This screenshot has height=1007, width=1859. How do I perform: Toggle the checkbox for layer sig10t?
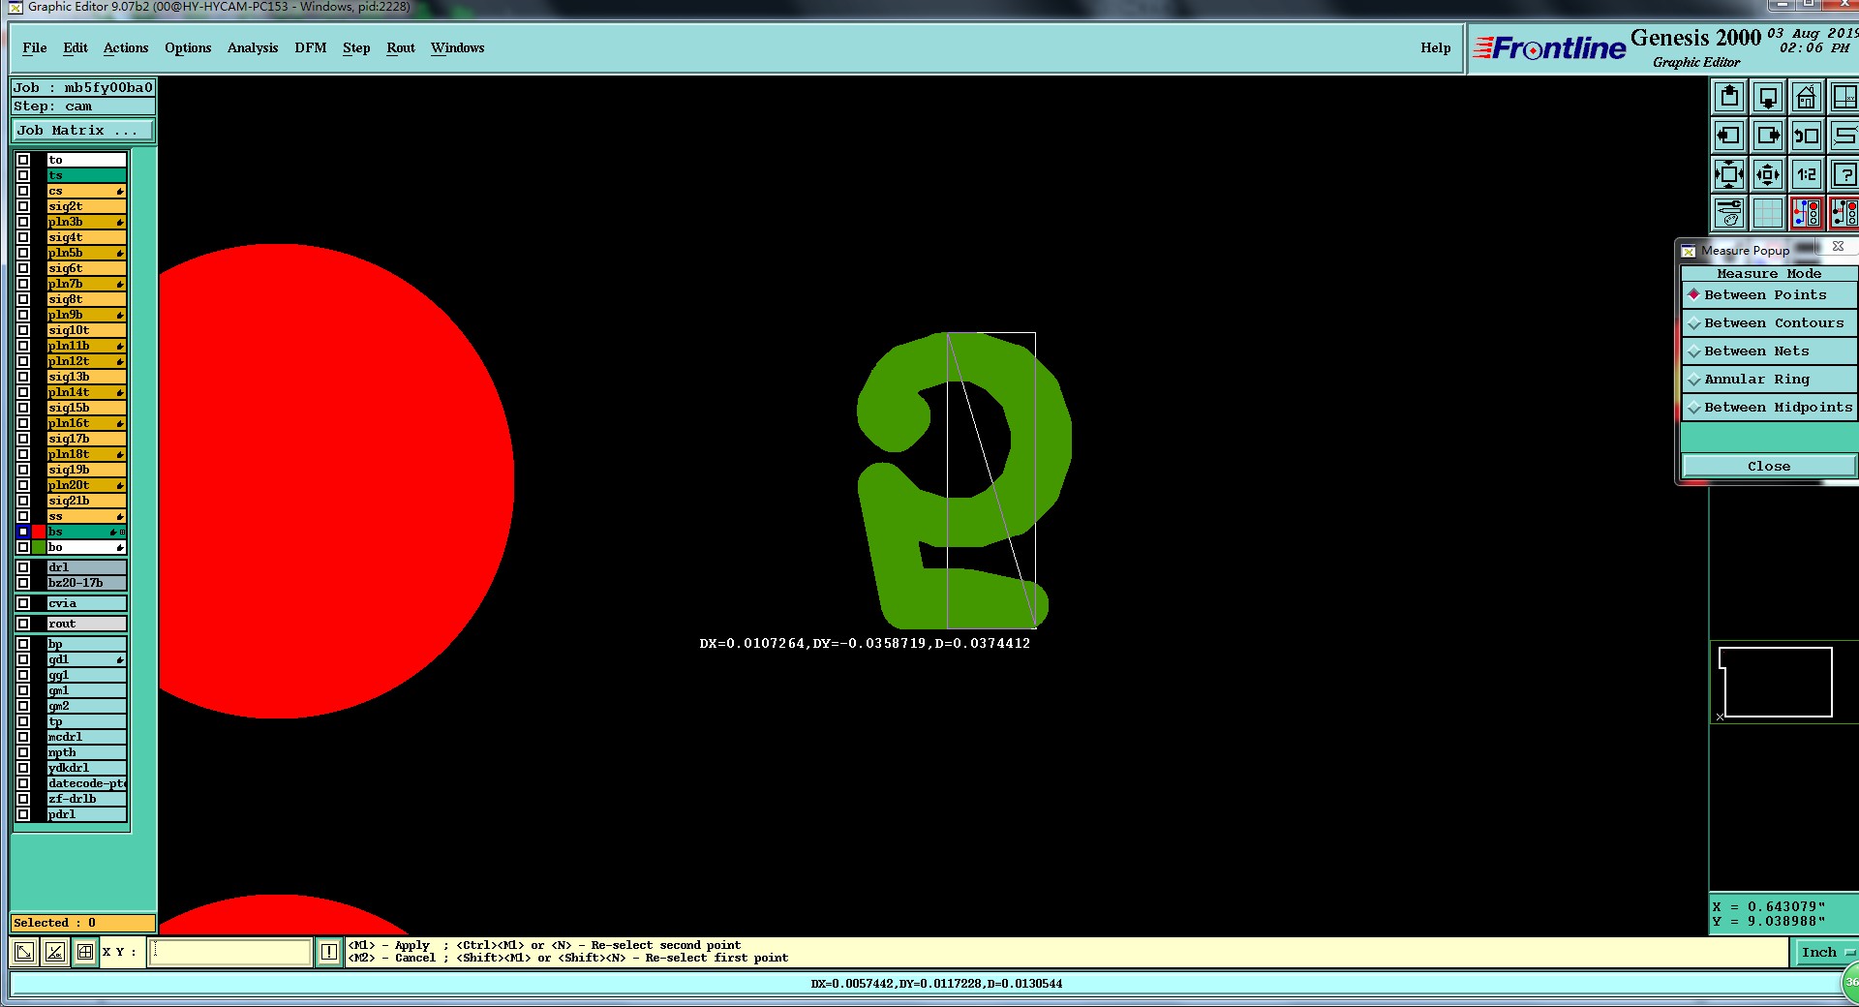click(23, 330)
